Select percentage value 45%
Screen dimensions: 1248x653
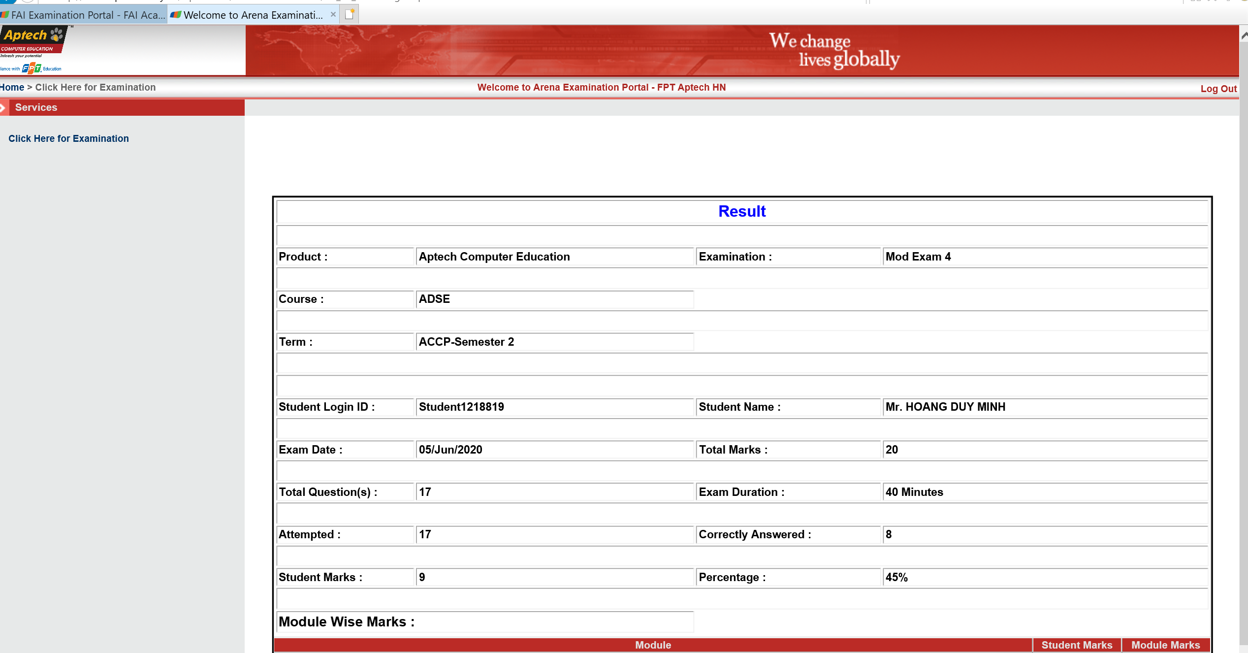coord(896,577)
